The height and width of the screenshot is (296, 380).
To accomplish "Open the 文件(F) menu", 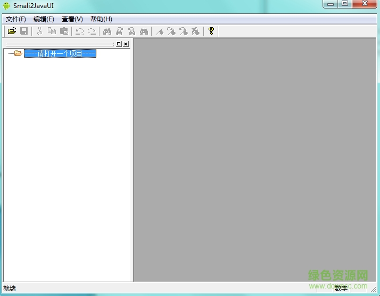I will (16, 19).
